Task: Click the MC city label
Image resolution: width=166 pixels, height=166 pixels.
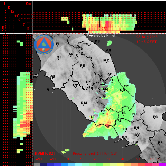Action: point(106,60)
